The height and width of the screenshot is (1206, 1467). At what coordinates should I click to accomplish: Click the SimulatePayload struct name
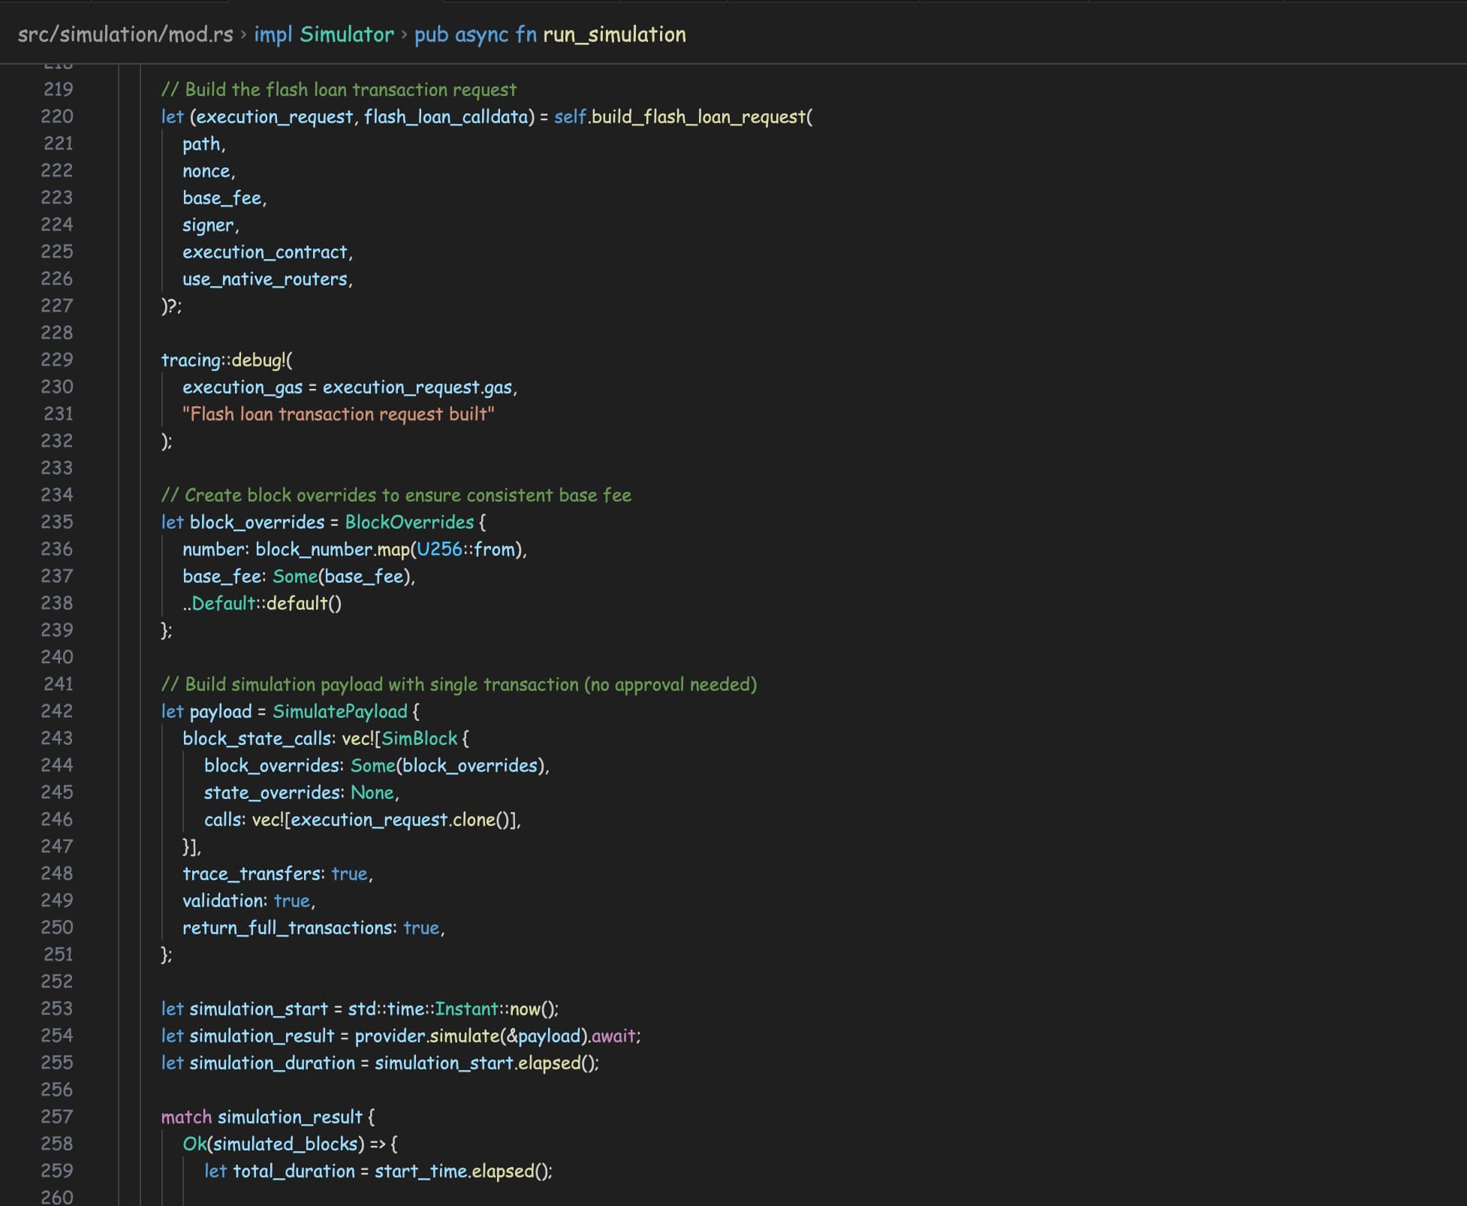click(339, 711)
